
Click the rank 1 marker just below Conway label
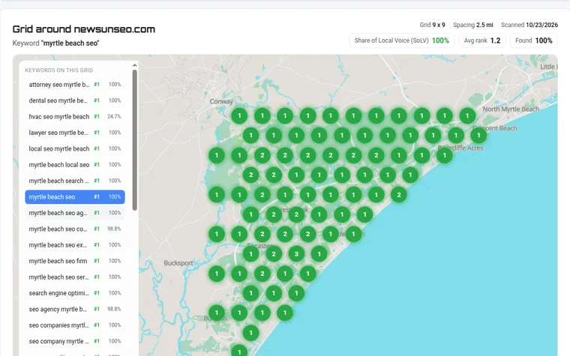(239, 116)
